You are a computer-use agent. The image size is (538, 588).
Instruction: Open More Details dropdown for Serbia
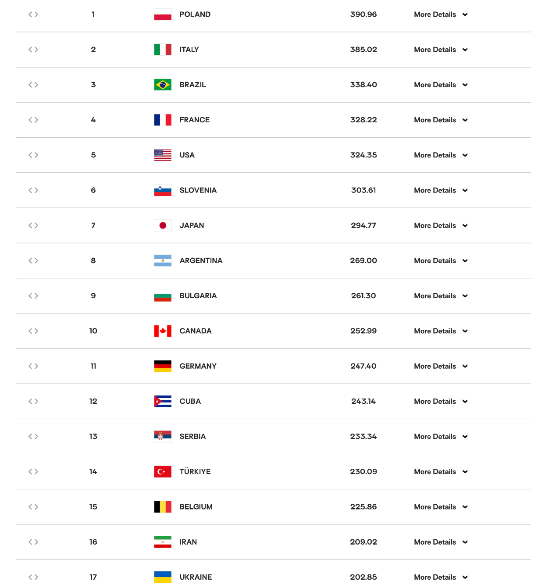[441, 437]
